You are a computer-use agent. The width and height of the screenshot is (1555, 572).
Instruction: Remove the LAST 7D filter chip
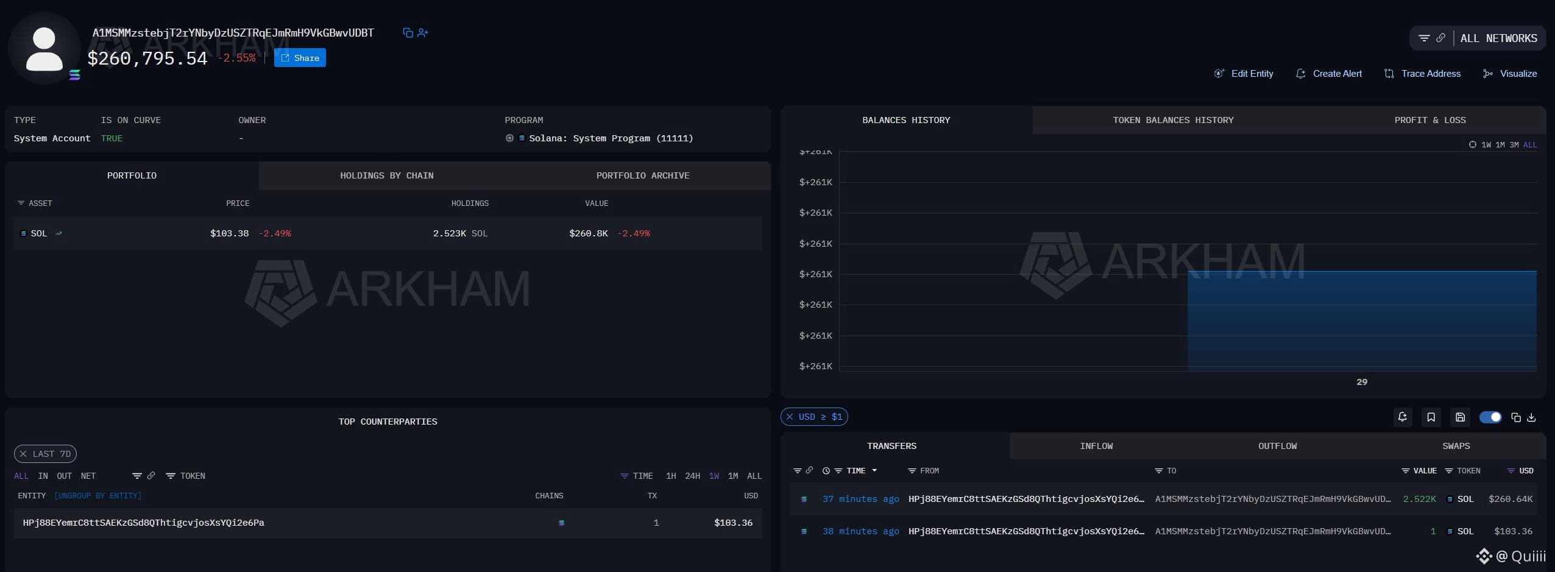pos(23,454)
